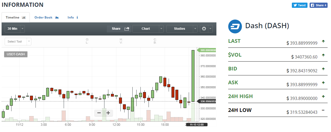Click the up arrow beside ASK
This screenshot has height=132, width=331.
coord(323,83)
